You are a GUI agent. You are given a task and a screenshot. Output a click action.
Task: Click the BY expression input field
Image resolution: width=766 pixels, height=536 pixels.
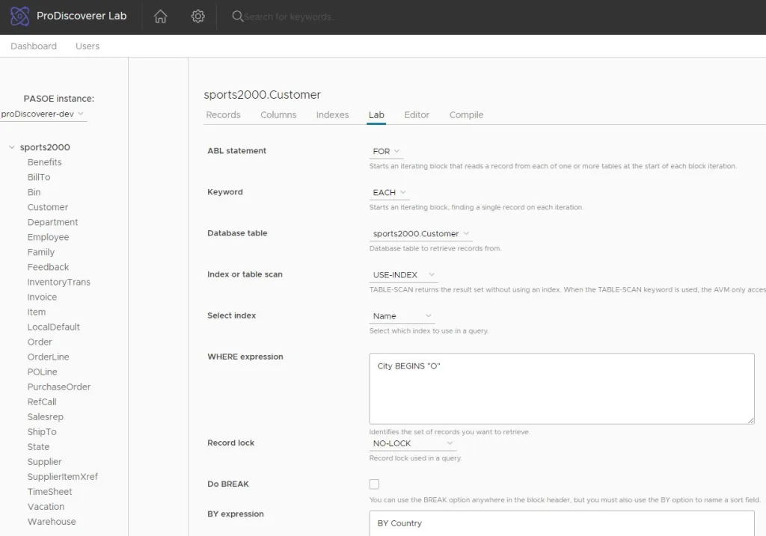click(561, 523)
